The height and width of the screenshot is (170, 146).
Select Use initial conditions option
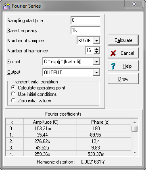(13, 94)
